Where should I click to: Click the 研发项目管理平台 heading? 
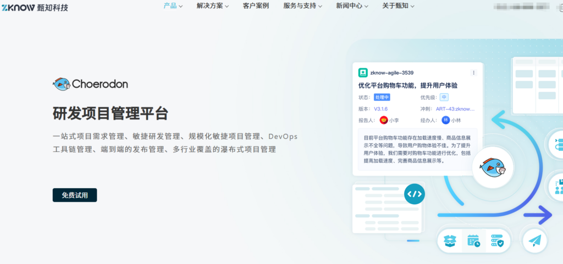(111, 113)
